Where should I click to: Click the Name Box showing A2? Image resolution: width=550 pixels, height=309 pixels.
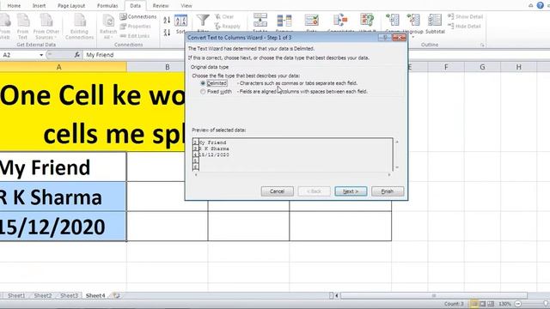[20, 55]
